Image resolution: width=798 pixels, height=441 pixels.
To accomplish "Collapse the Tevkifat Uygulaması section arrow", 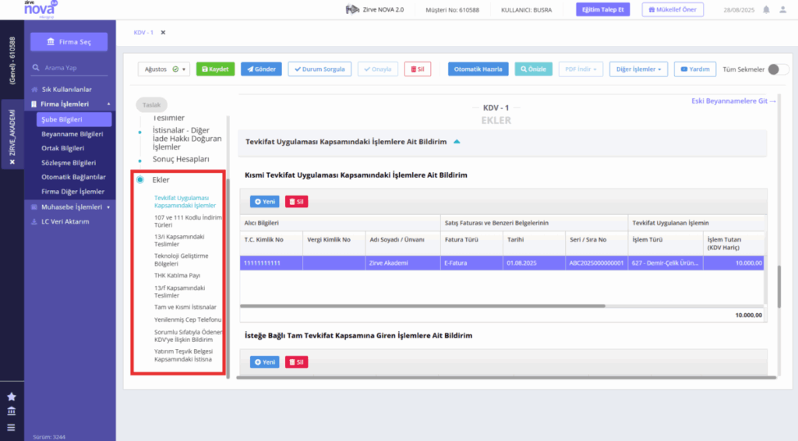I will tap(457, 142).
